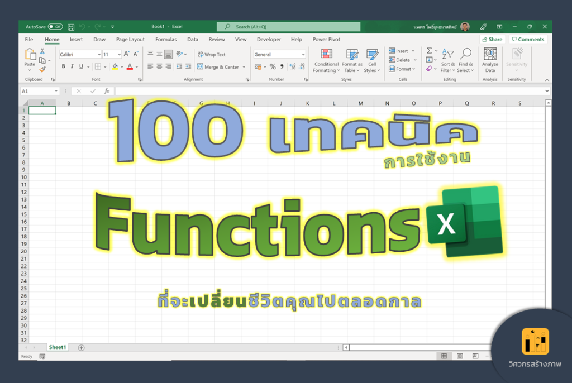Switch to the Formulas tab
The image size is (572, 383).
166,40
